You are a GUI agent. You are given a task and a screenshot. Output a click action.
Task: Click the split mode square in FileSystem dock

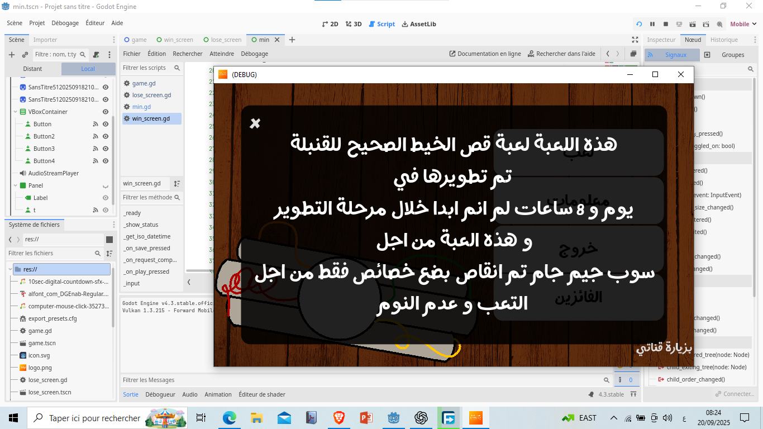click(109, 239)
